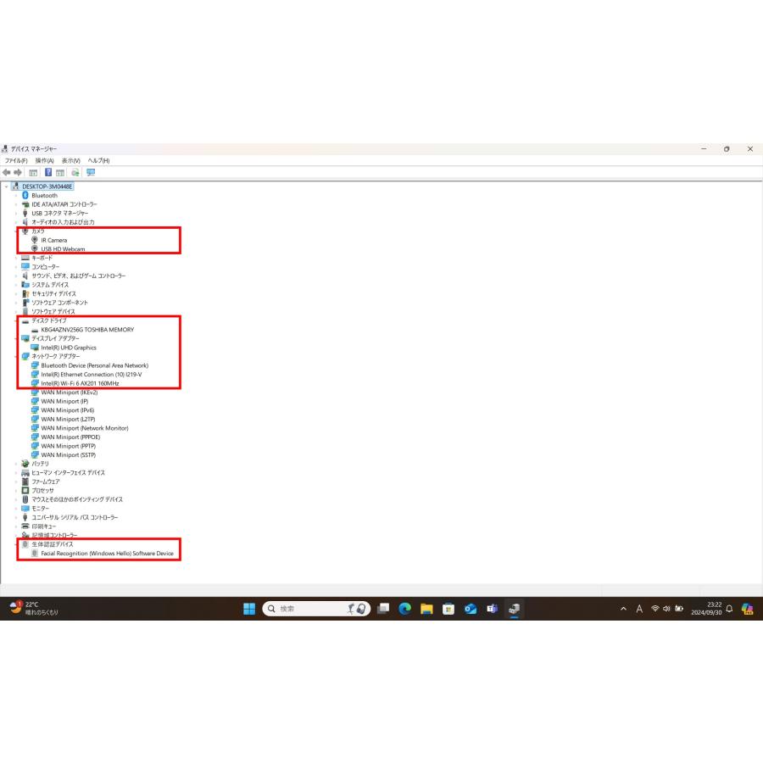Select WAN Miniport (IP)
The image size is (763, 763).
[x=64, y=402]
